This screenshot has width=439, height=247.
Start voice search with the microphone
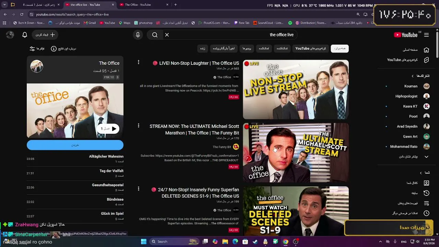point(138,35)
